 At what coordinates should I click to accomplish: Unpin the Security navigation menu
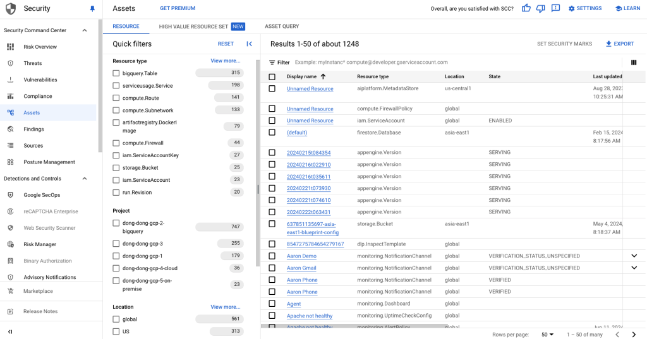click(x=92, y=9)
